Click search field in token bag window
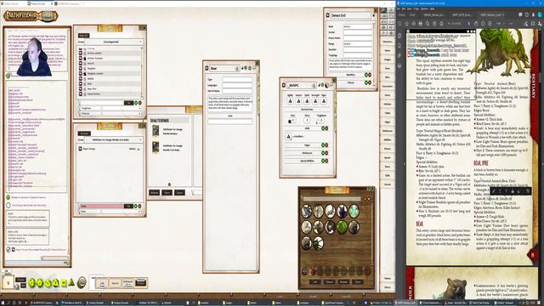Screen dimensions: 544x306 331,199
